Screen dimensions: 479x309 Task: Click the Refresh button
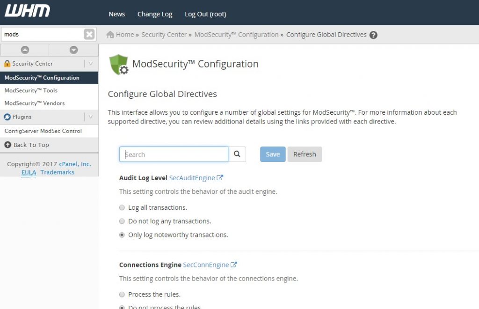305,154
